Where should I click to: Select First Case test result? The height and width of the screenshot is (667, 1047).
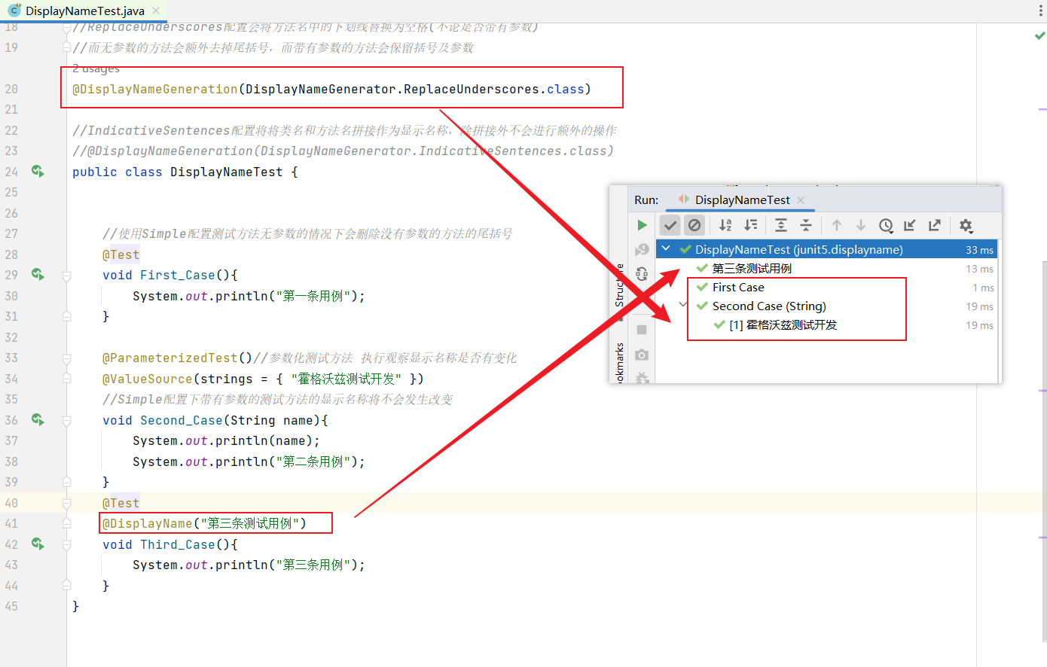point(738,288)
